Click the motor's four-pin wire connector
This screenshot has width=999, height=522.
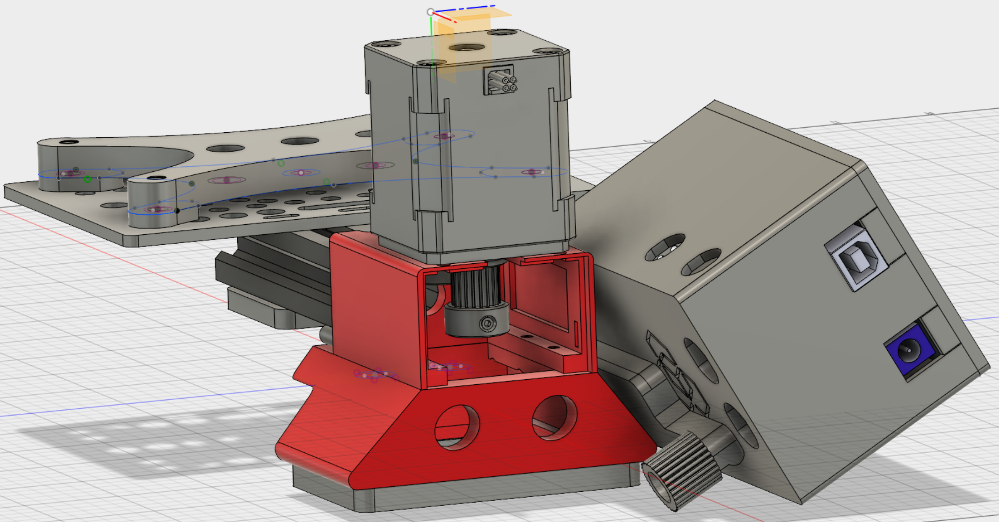(501, 80)
